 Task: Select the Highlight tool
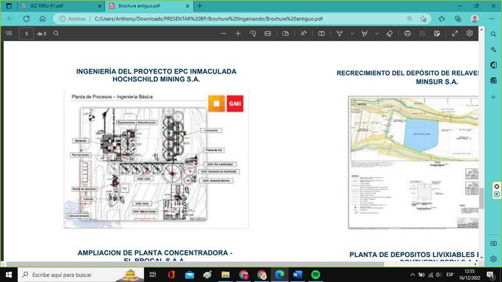(365, 34)
